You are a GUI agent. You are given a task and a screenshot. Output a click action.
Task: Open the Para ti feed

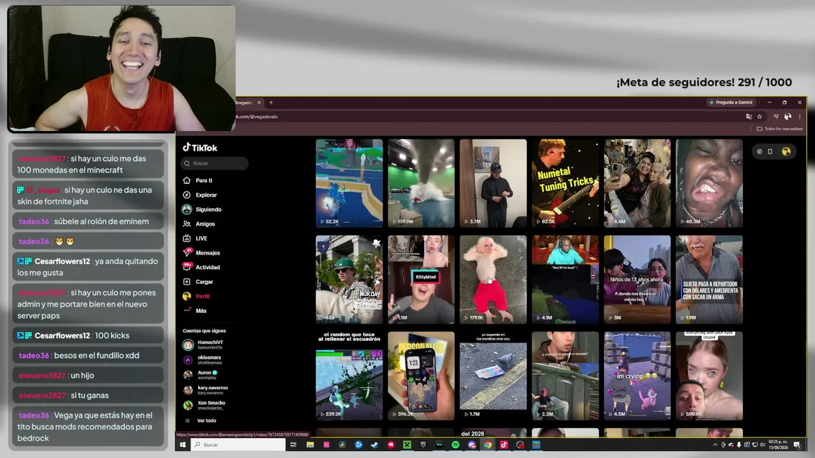point(198,181)
